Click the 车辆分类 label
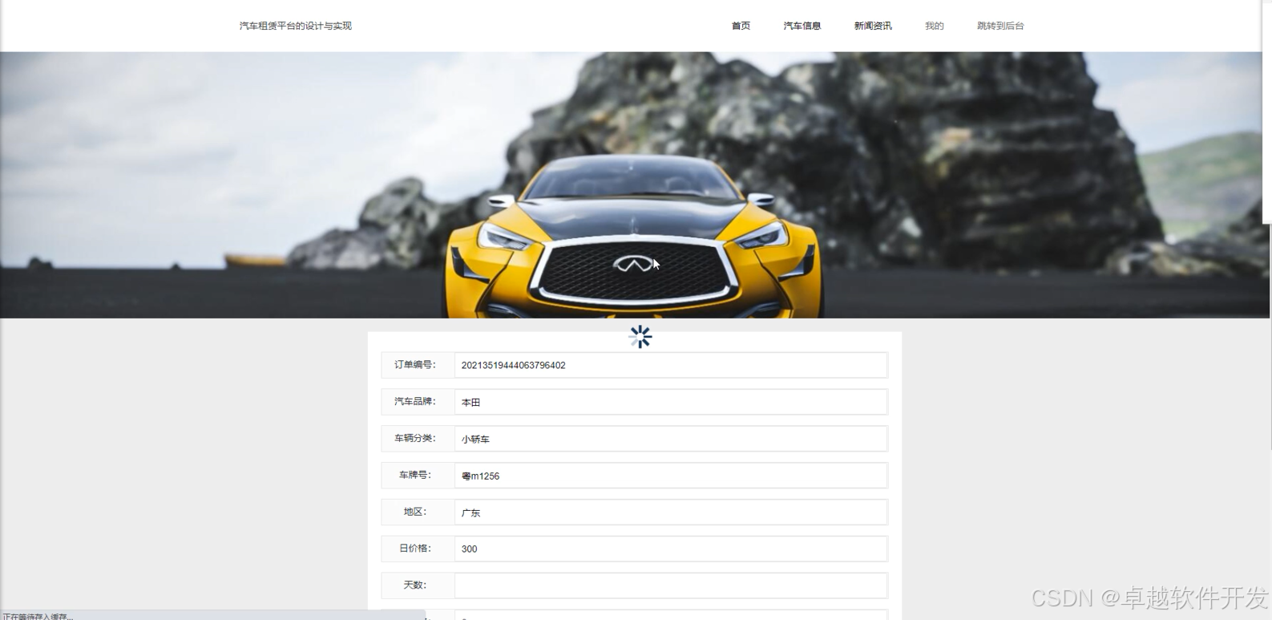 (415, 439)
